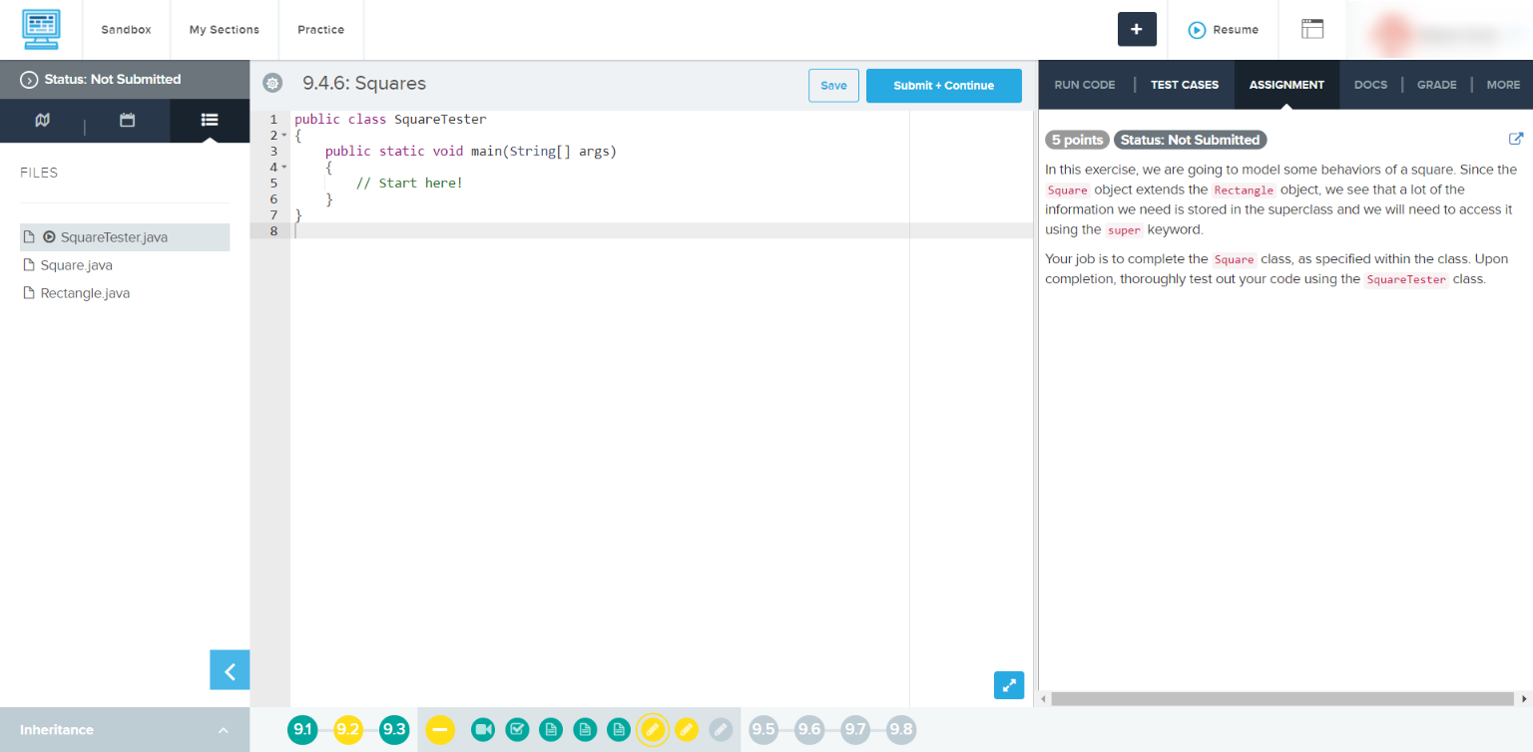The height and width of the screenshot is (752, 1533).
Task: Click the Resume play button
Action: coord(1224,30)
